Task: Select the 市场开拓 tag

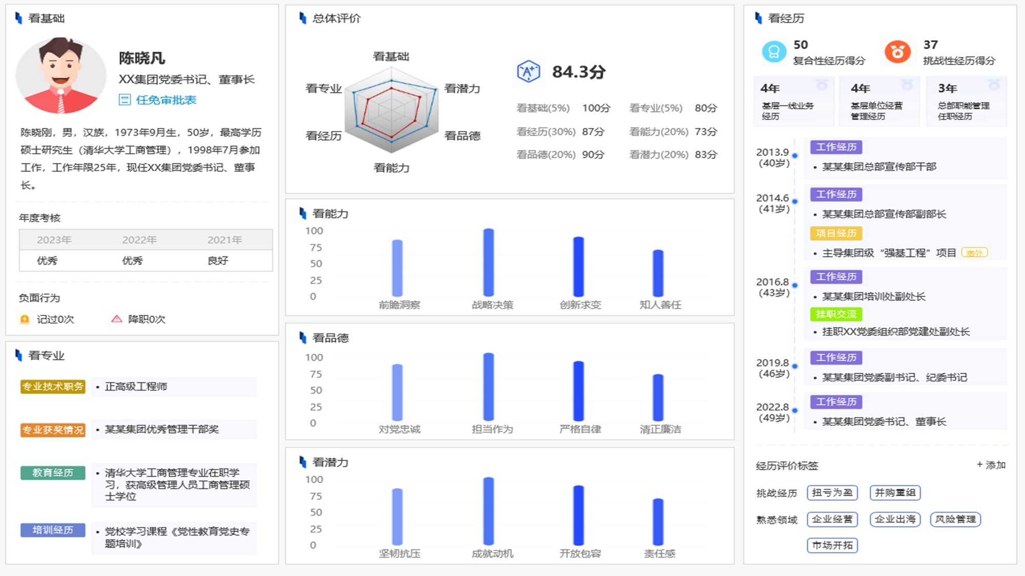Action: coord(832,545)
